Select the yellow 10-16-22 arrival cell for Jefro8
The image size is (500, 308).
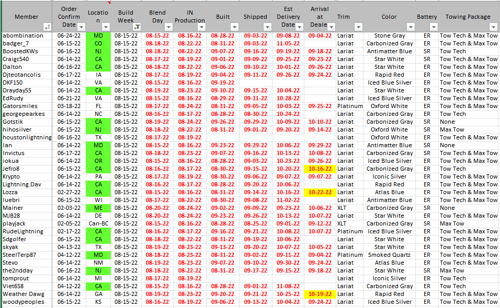(320, 169)
